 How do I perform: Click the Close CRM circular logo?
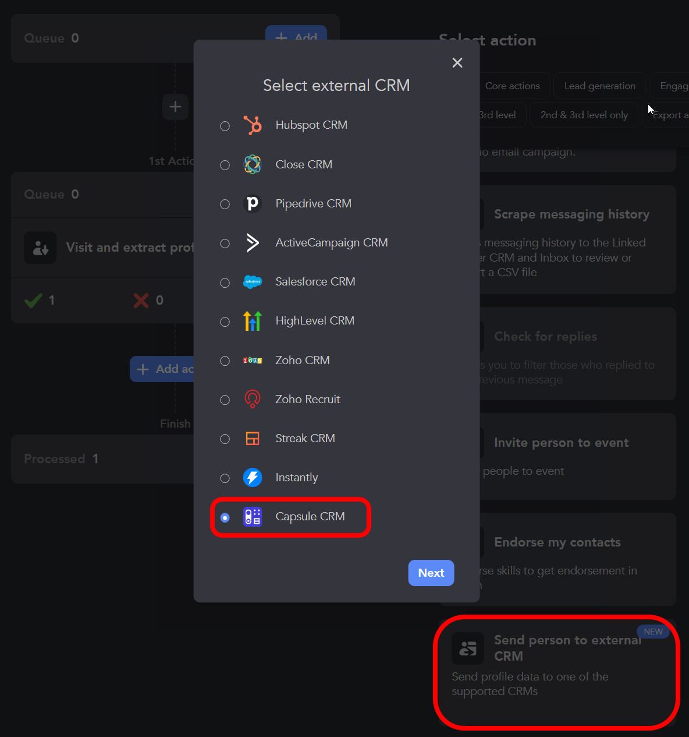pos(253,164)
